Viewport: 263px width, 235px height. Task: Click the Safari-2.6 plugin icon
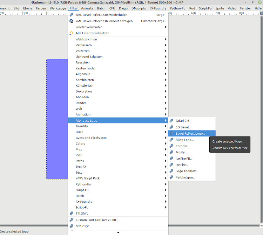(x=171, y=121)
